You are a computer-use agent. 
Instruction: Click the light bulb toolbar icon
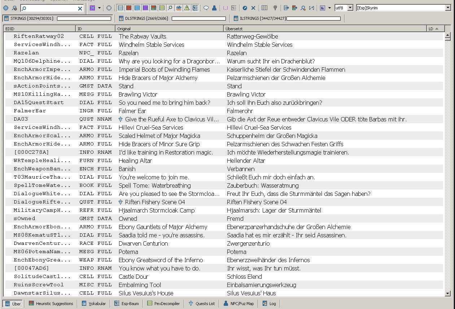click(x=275, y=8)
